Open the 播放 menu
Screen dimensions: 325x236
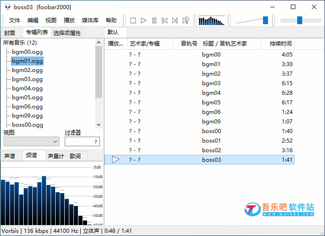[x=69, y=21]
